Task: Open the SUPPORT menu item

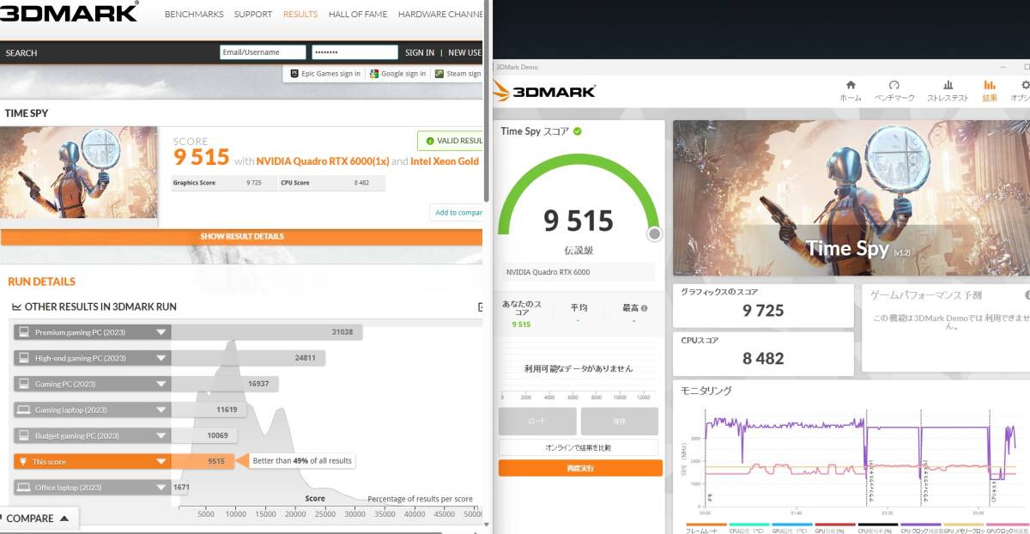Action: pos(253,15)
